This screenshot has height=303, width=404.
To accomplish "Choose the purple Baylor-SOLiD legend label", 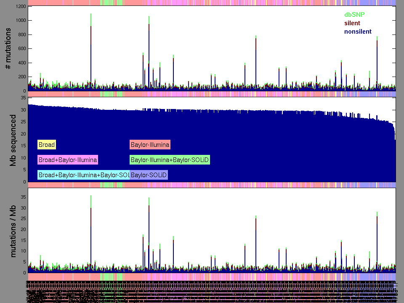I will [x=149, y=175].
